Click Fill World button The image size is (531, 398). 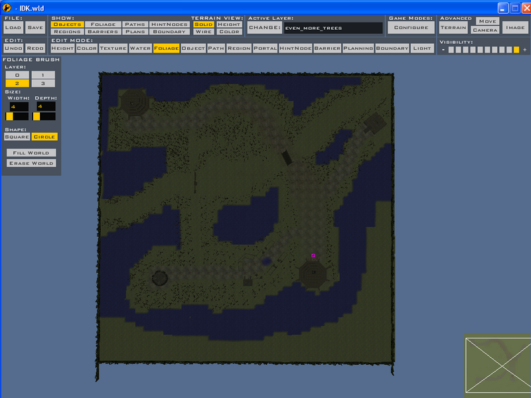click(x=31, y=153)
